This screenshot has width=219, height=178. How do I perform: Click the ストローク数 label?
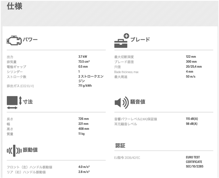17,77
